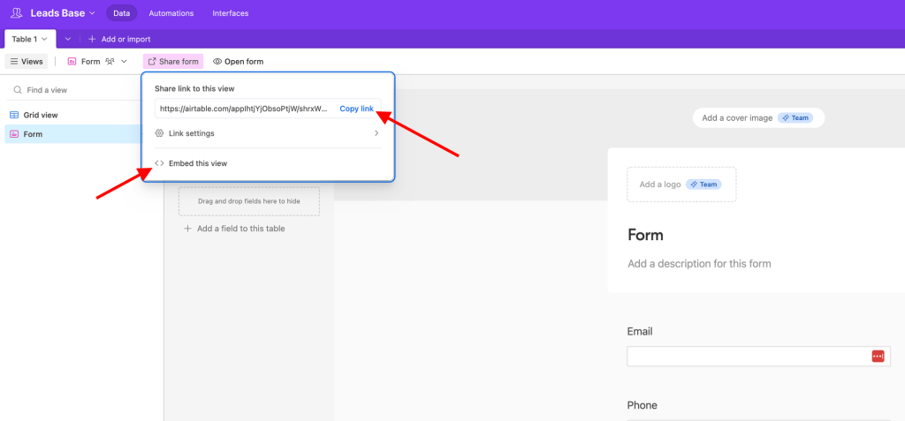Viewport: 905px width, 421px height.
Task: Click the Phone field label
Action: point(642,405)
